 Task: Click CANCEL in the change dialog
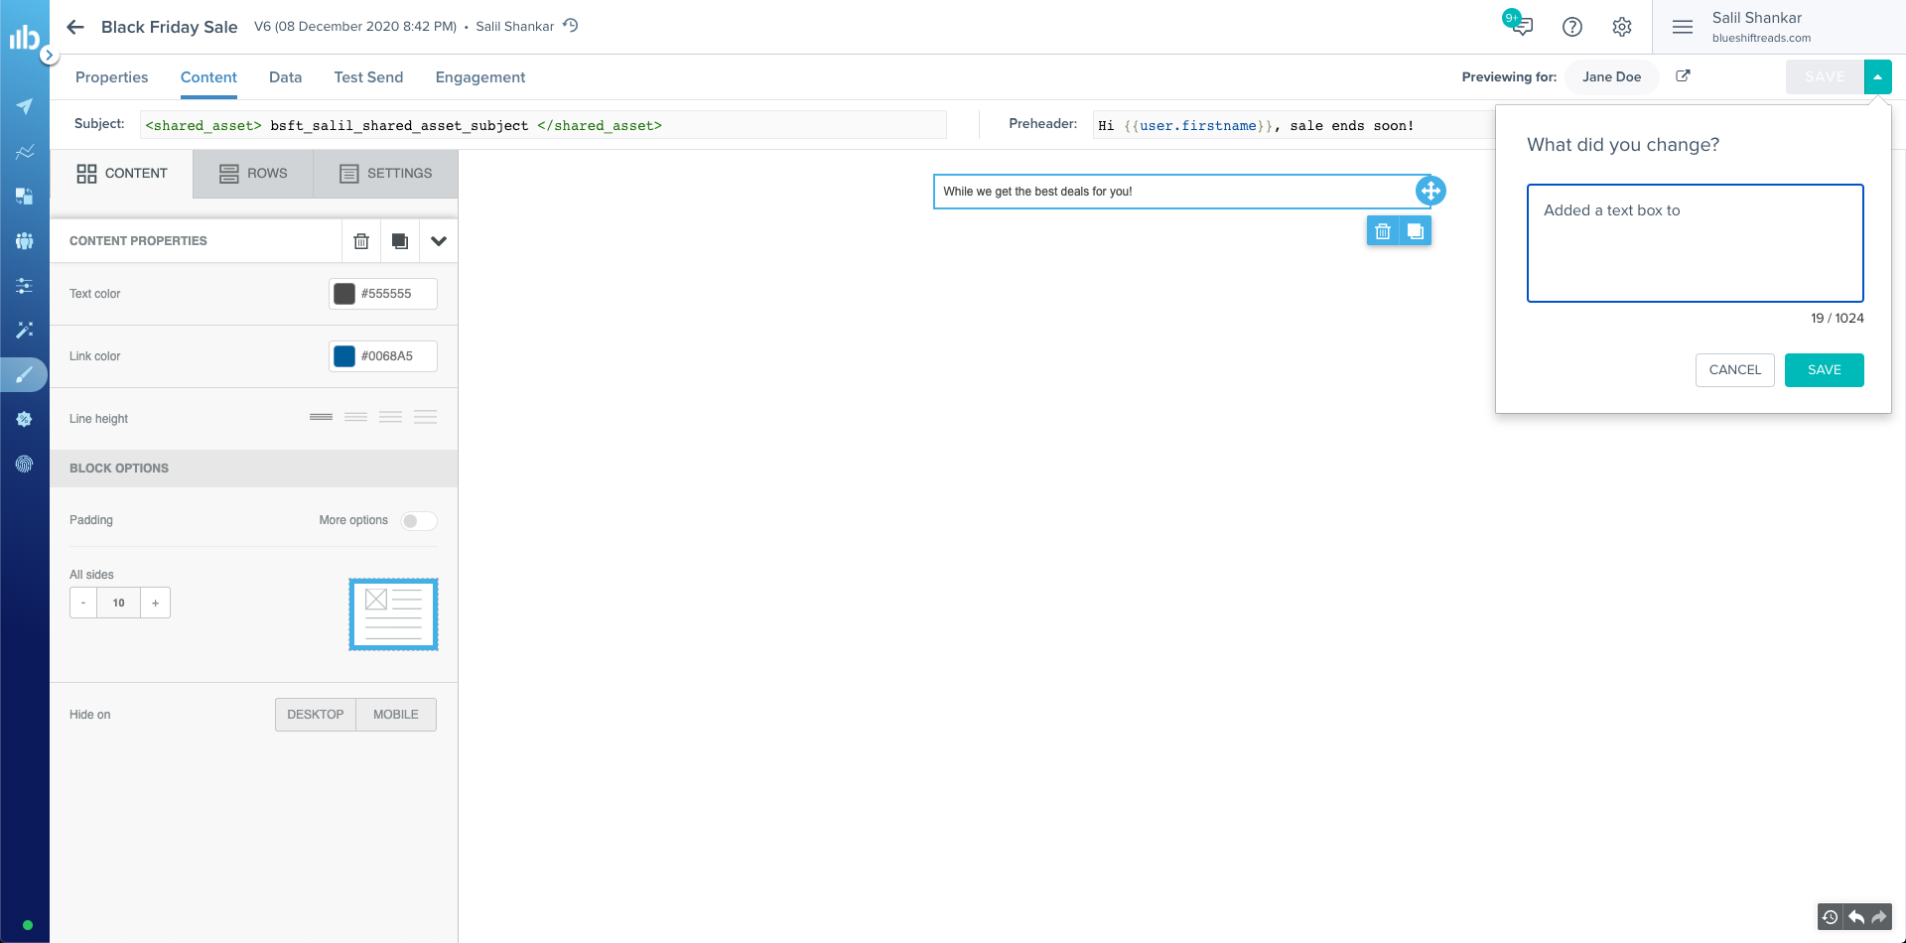(x=1735, y=370)
